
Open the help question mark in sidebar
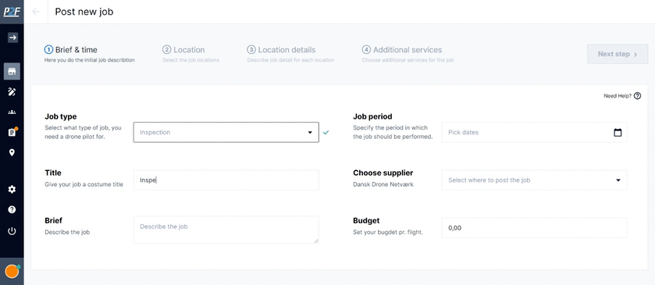point(12,209)
